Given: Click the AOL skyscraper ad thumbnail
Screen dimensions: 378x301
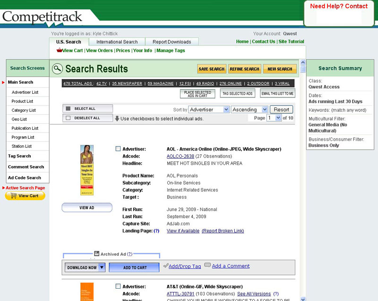Looking at the screenshot, I should point(87,170).
